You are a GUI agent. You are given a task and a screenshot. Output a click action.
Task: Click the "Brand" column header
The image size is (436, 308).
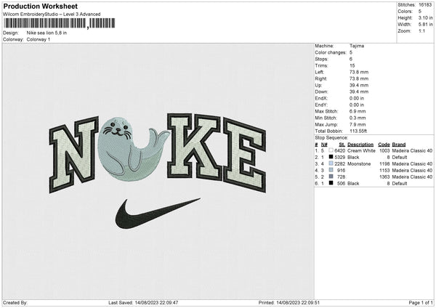tap(399, 145)
